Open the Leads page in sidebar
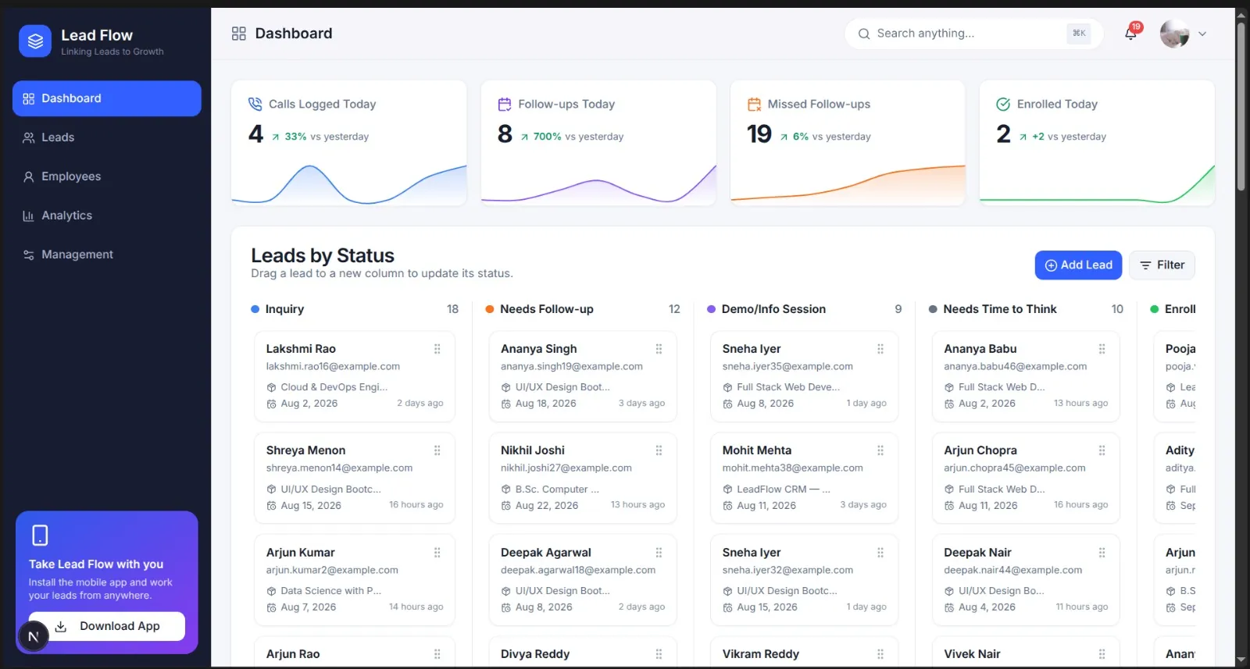Image resolution: width=1250 pixels, height=669 pixels. tap(107, 137)
